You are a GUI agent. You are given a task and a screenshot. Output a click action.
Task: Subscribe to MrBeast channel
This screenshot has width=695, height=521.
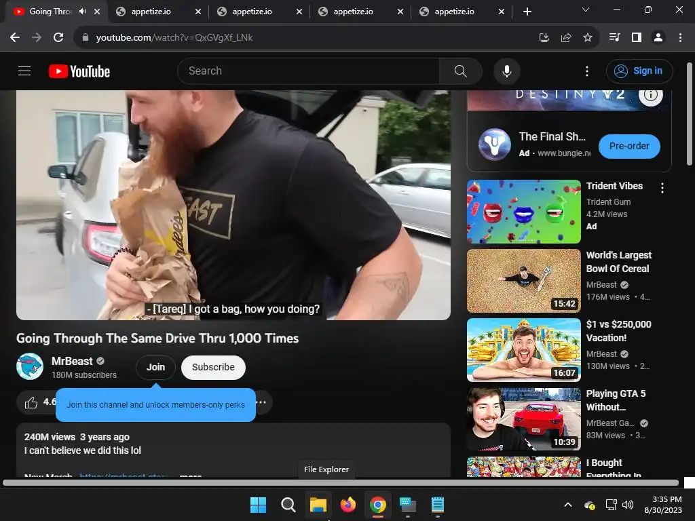tap(213, 367)
